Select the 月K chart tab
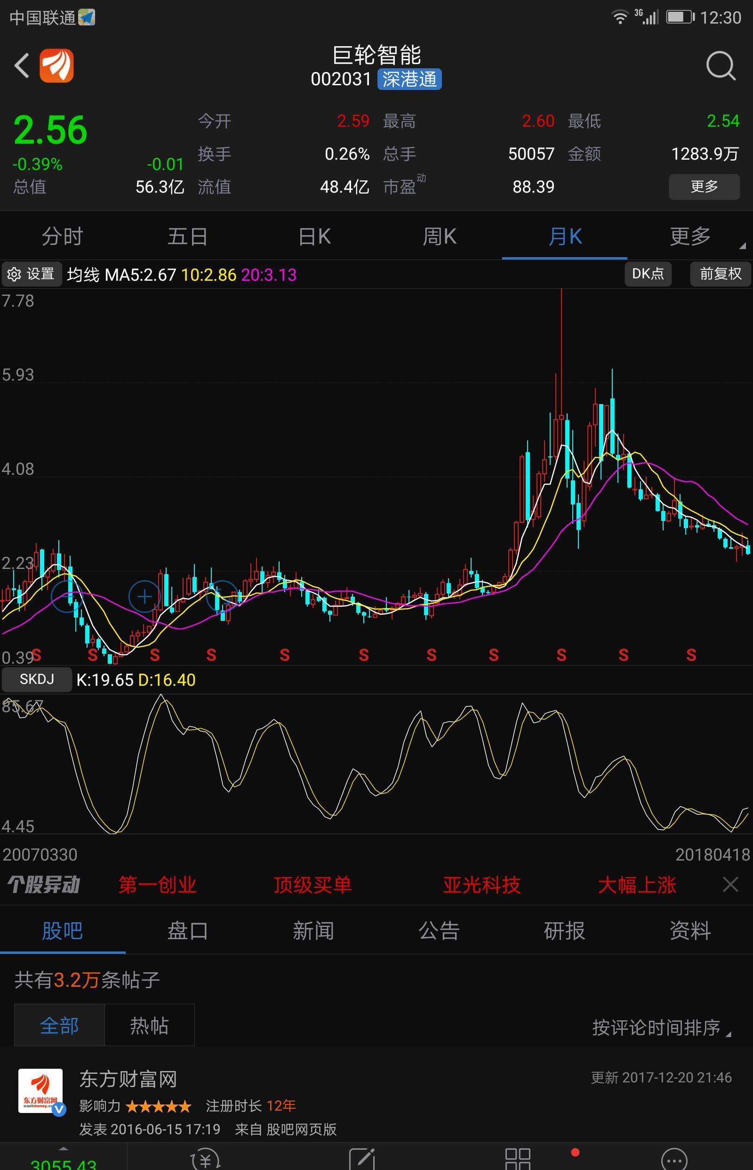 [x=565, y=236]
